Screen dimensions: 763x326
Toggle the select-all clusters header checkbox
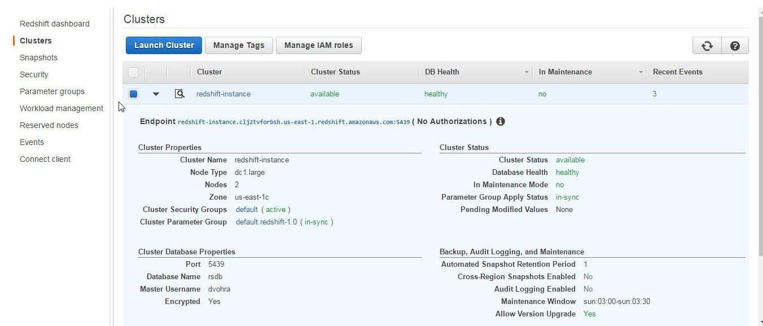point(133,72)
